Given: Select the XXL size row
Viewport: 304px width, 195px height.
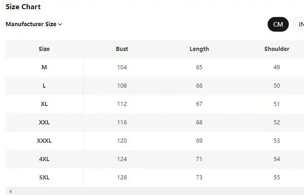Looking at the screenshot, I should pyautogui.click(x=44, y=123).
